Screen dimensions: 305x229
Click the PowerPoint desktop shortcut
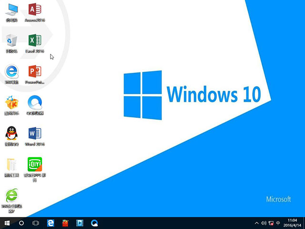pyautogui.click(x=34, y=72)
